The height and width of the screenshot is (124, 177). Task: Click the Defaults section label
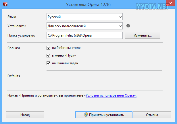[x=14, y=76]
